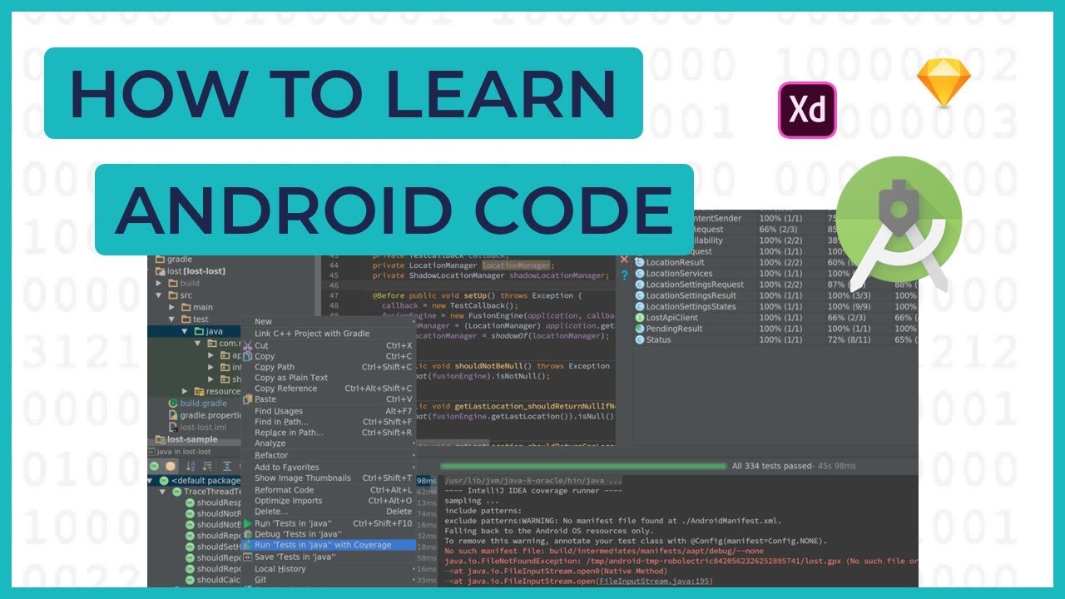Collapse the test folder arrow
Viewport: 1065px width, 599px height.
172,319
